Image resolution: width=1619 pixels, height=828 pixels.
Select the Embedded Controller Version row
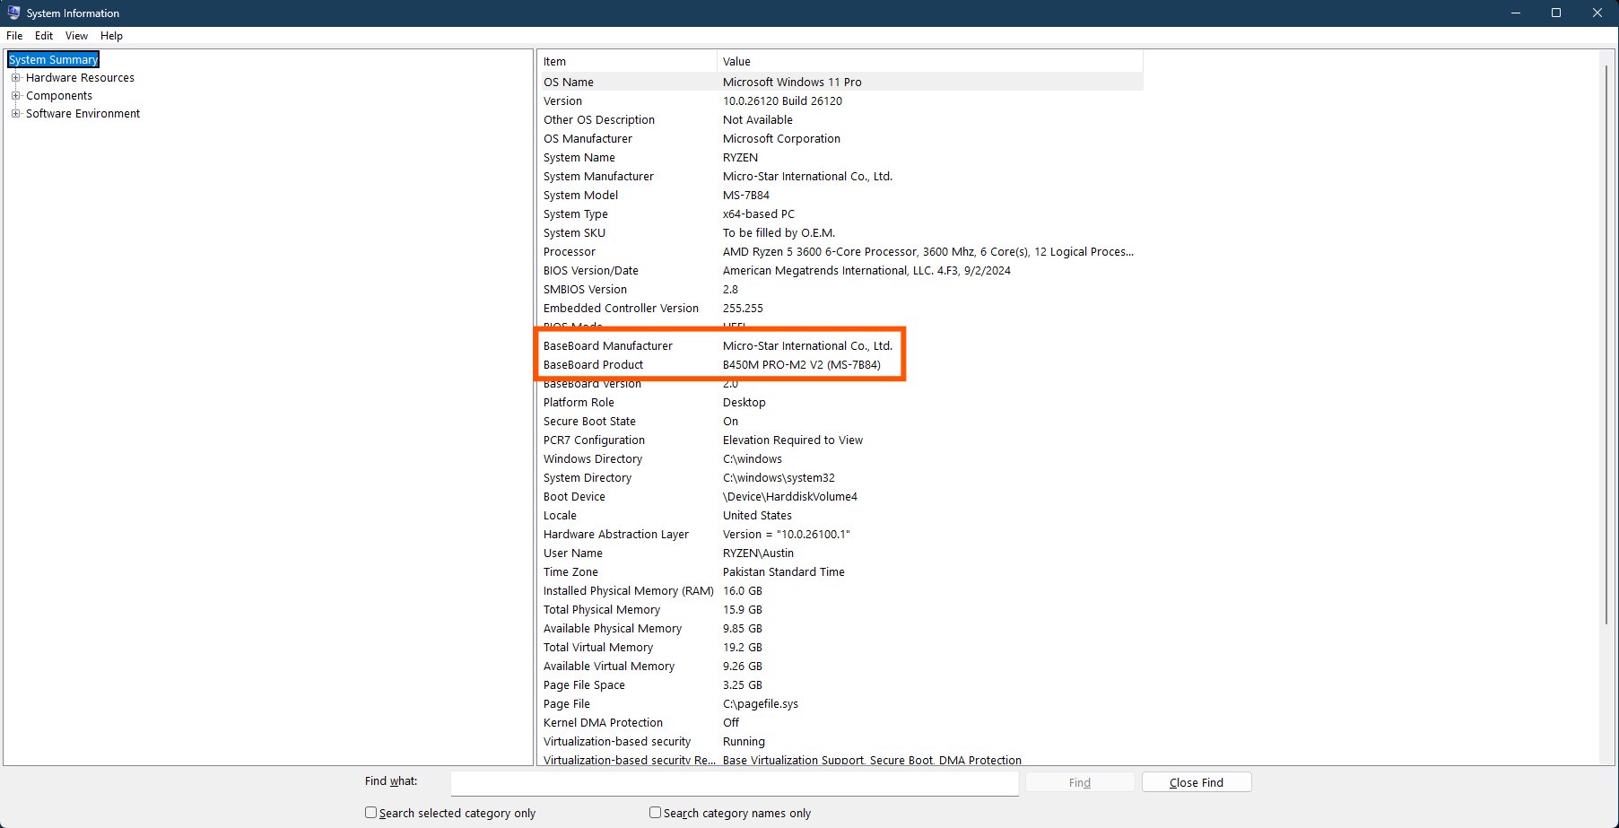coord(840,308)
